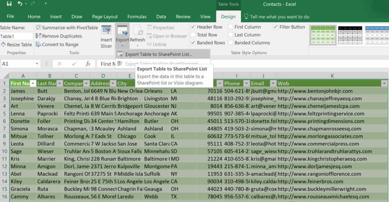This screenshot has height=202, width=389.
Task: Open the Phone column filter dropdown
Action: tap(246, 83)
